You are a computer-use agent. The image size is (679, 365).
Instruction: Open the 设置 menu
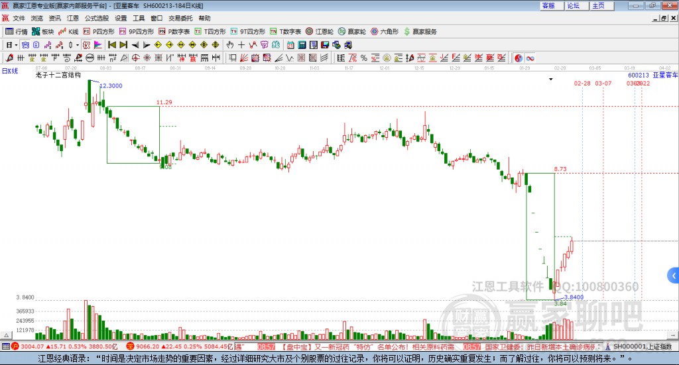tap(121, 18)
